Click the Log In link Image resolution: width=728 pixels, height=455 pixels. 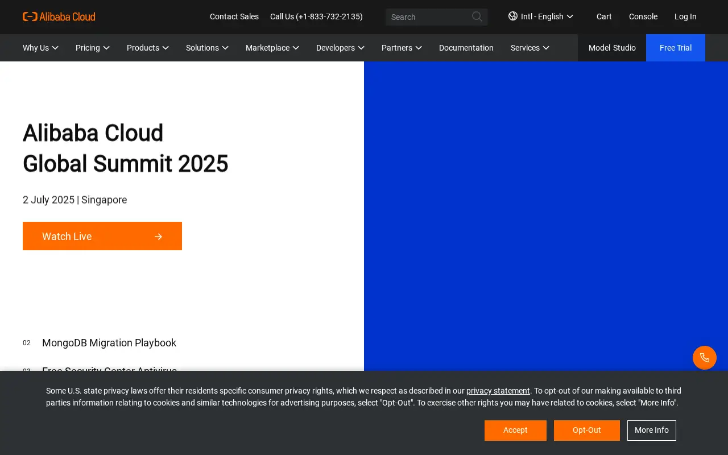[685, 16]
